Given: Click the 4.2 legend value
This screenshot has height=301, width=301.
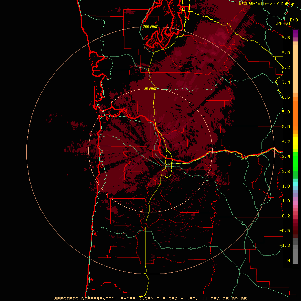Looking at the screenshot, I should (x=286, y=142).
